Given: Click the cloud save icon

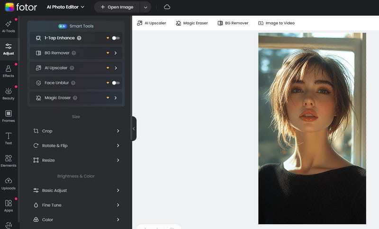Looking at the screenshot, I should click(167, 7).
